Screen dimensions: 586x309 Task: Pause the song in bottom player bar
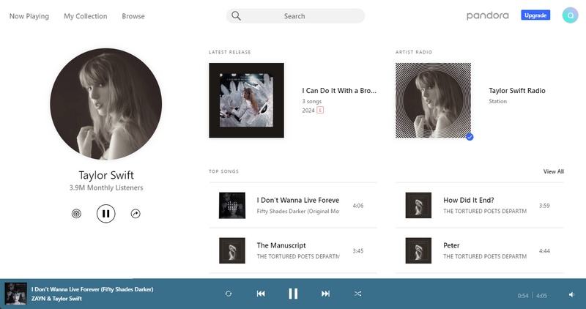pos(293,294)
